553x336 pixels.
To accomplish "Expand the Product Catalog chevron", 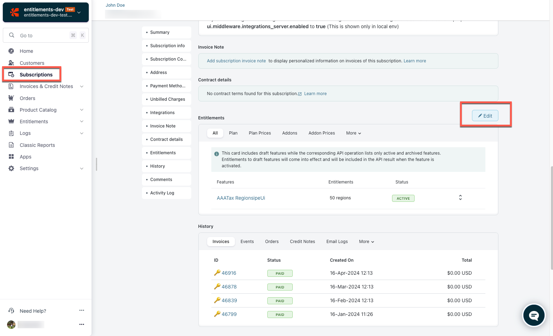I will coord(82,110).
